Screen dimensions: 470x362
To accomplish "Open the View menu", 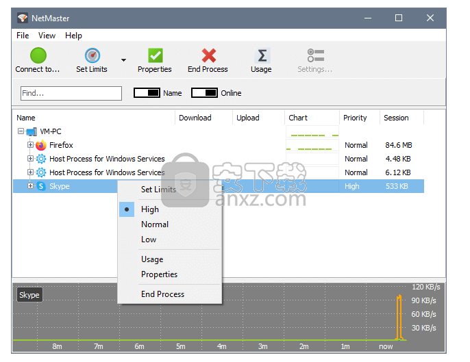I will (47, 36).
